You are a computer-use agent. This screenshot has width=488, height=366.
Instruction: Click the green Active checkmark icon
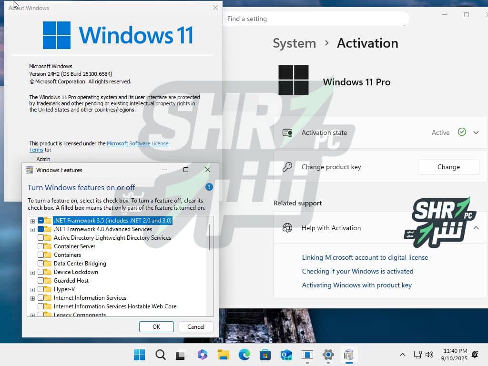pyautogui.click(x=462, y=132)
